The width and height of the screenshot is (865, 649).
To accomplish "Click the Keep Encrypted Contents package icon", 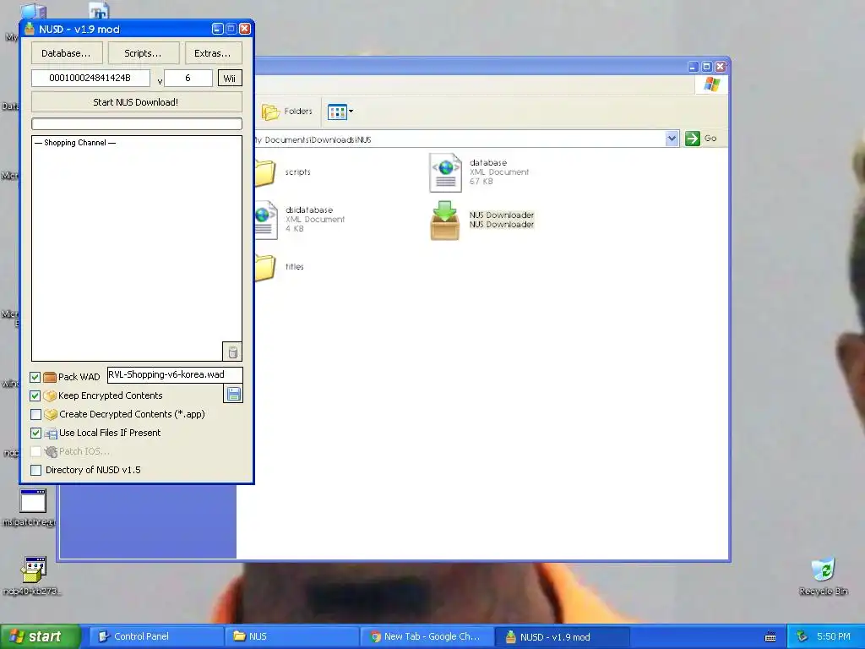I will (x=50, y=395).
